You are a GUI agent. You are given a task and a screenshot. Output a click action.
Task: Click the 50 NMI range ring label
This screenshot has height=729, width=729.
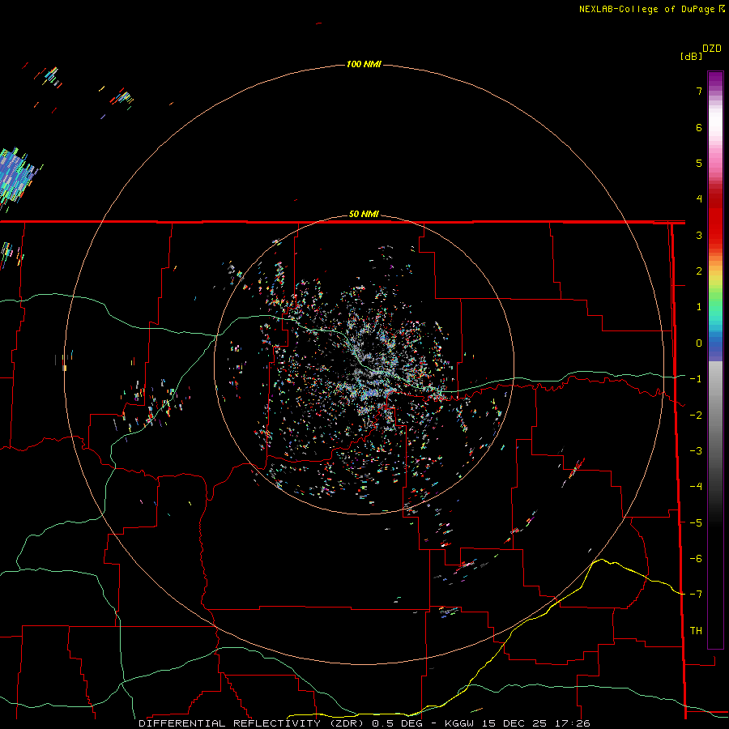[364, 214]
